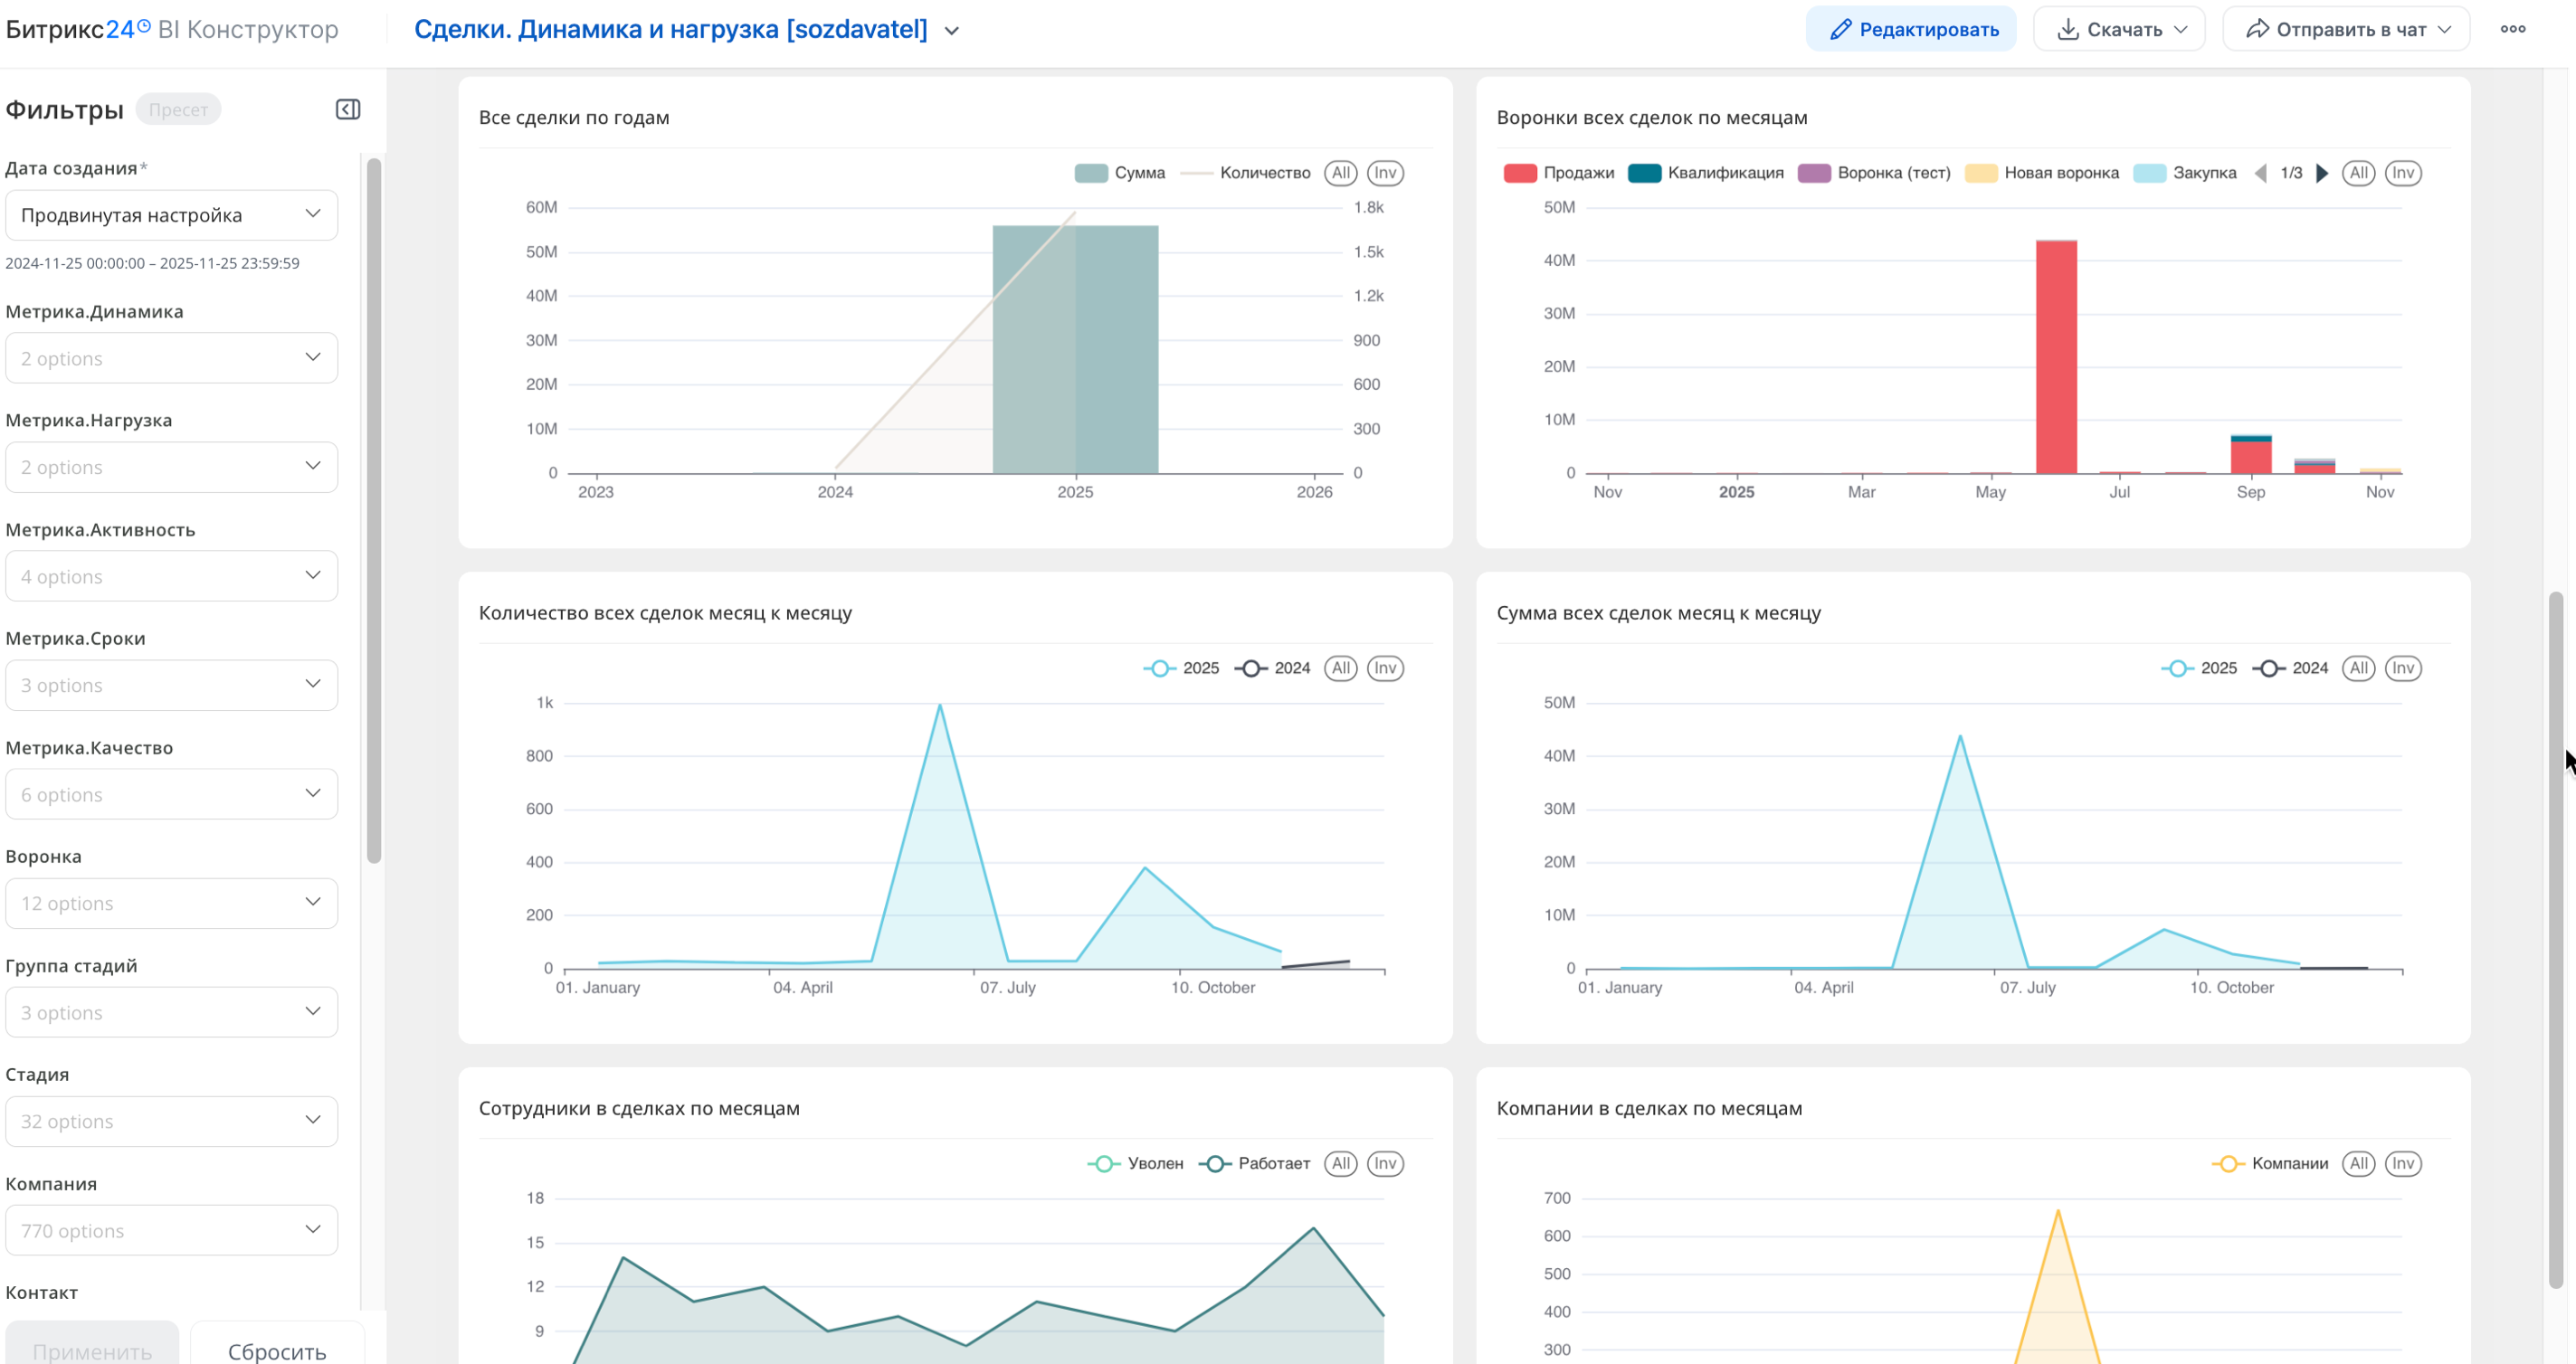The height and width of the screenshot is (1364, 2576).
Task: Click the pencil Edit (Редактировать) button
Action: click(x=1911, y=29)
